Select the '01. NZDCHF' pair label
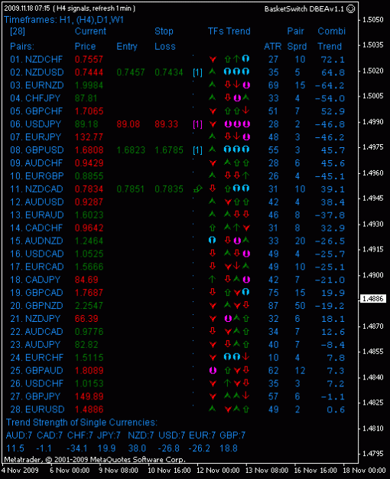The height and width of the screenshot is (479, 390). coord(37,59)
